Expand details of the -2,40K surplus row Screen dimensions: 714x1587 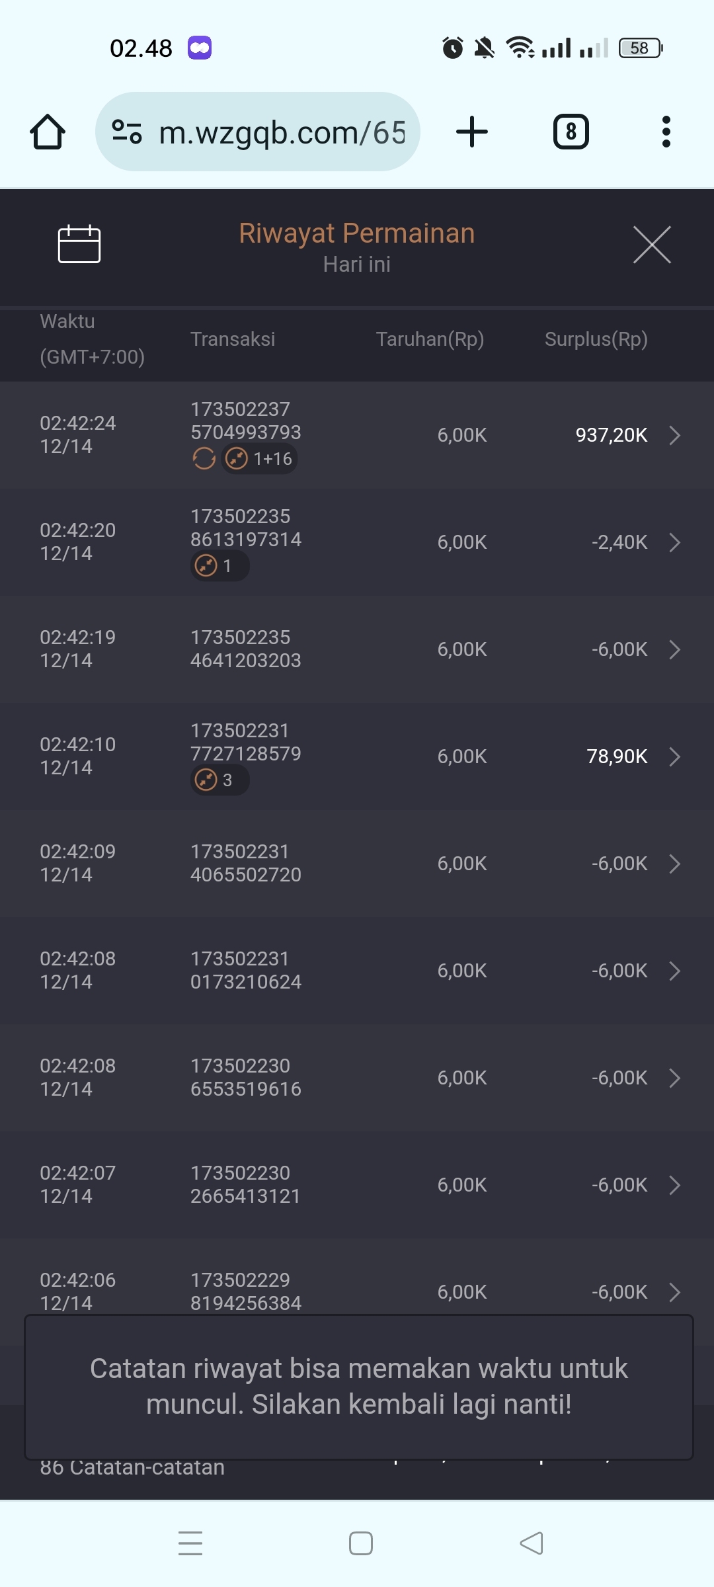tap(674, 542)
